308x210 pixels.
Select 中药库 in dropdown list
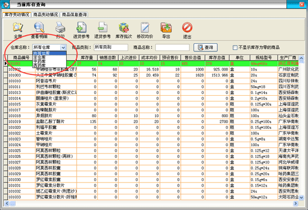(49, 61)
